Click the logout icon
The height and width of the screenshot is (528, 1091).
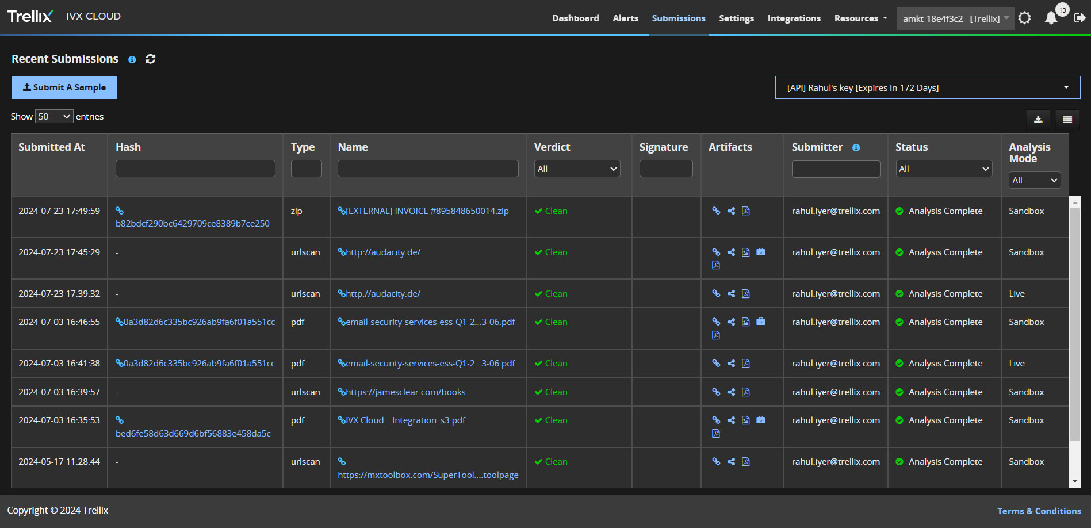coord(1079,18)
